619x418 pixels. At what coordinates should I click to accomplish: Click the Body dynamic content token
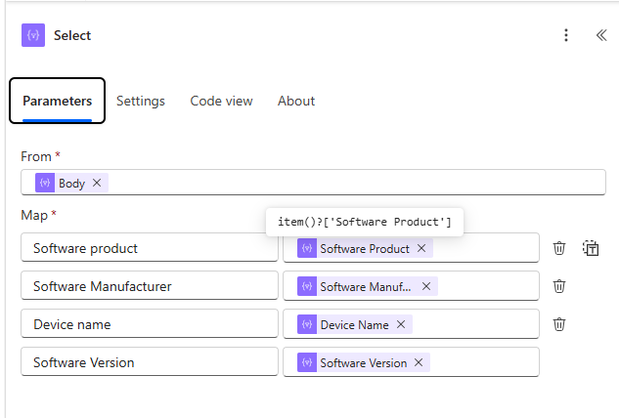(x=71, y=183)
